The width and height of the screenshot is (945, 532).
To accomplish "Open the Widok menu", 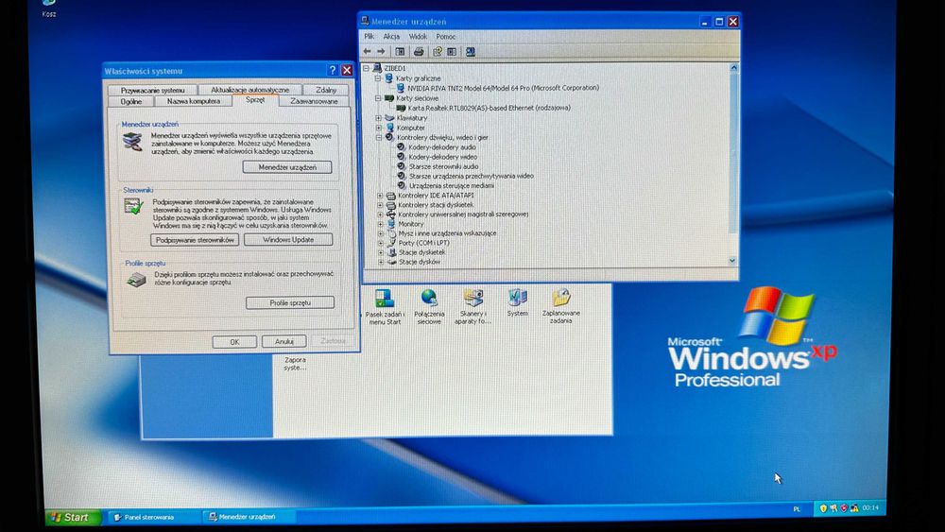I will 419,37.
